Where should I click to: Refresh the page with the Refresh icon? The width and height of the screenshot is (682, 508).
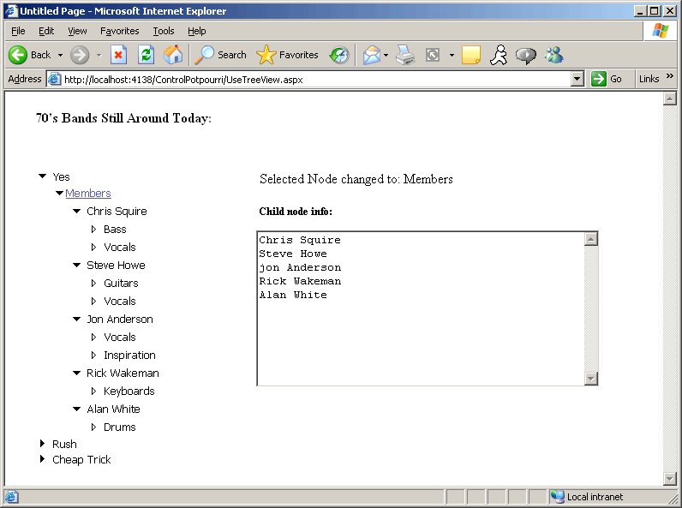146,55
